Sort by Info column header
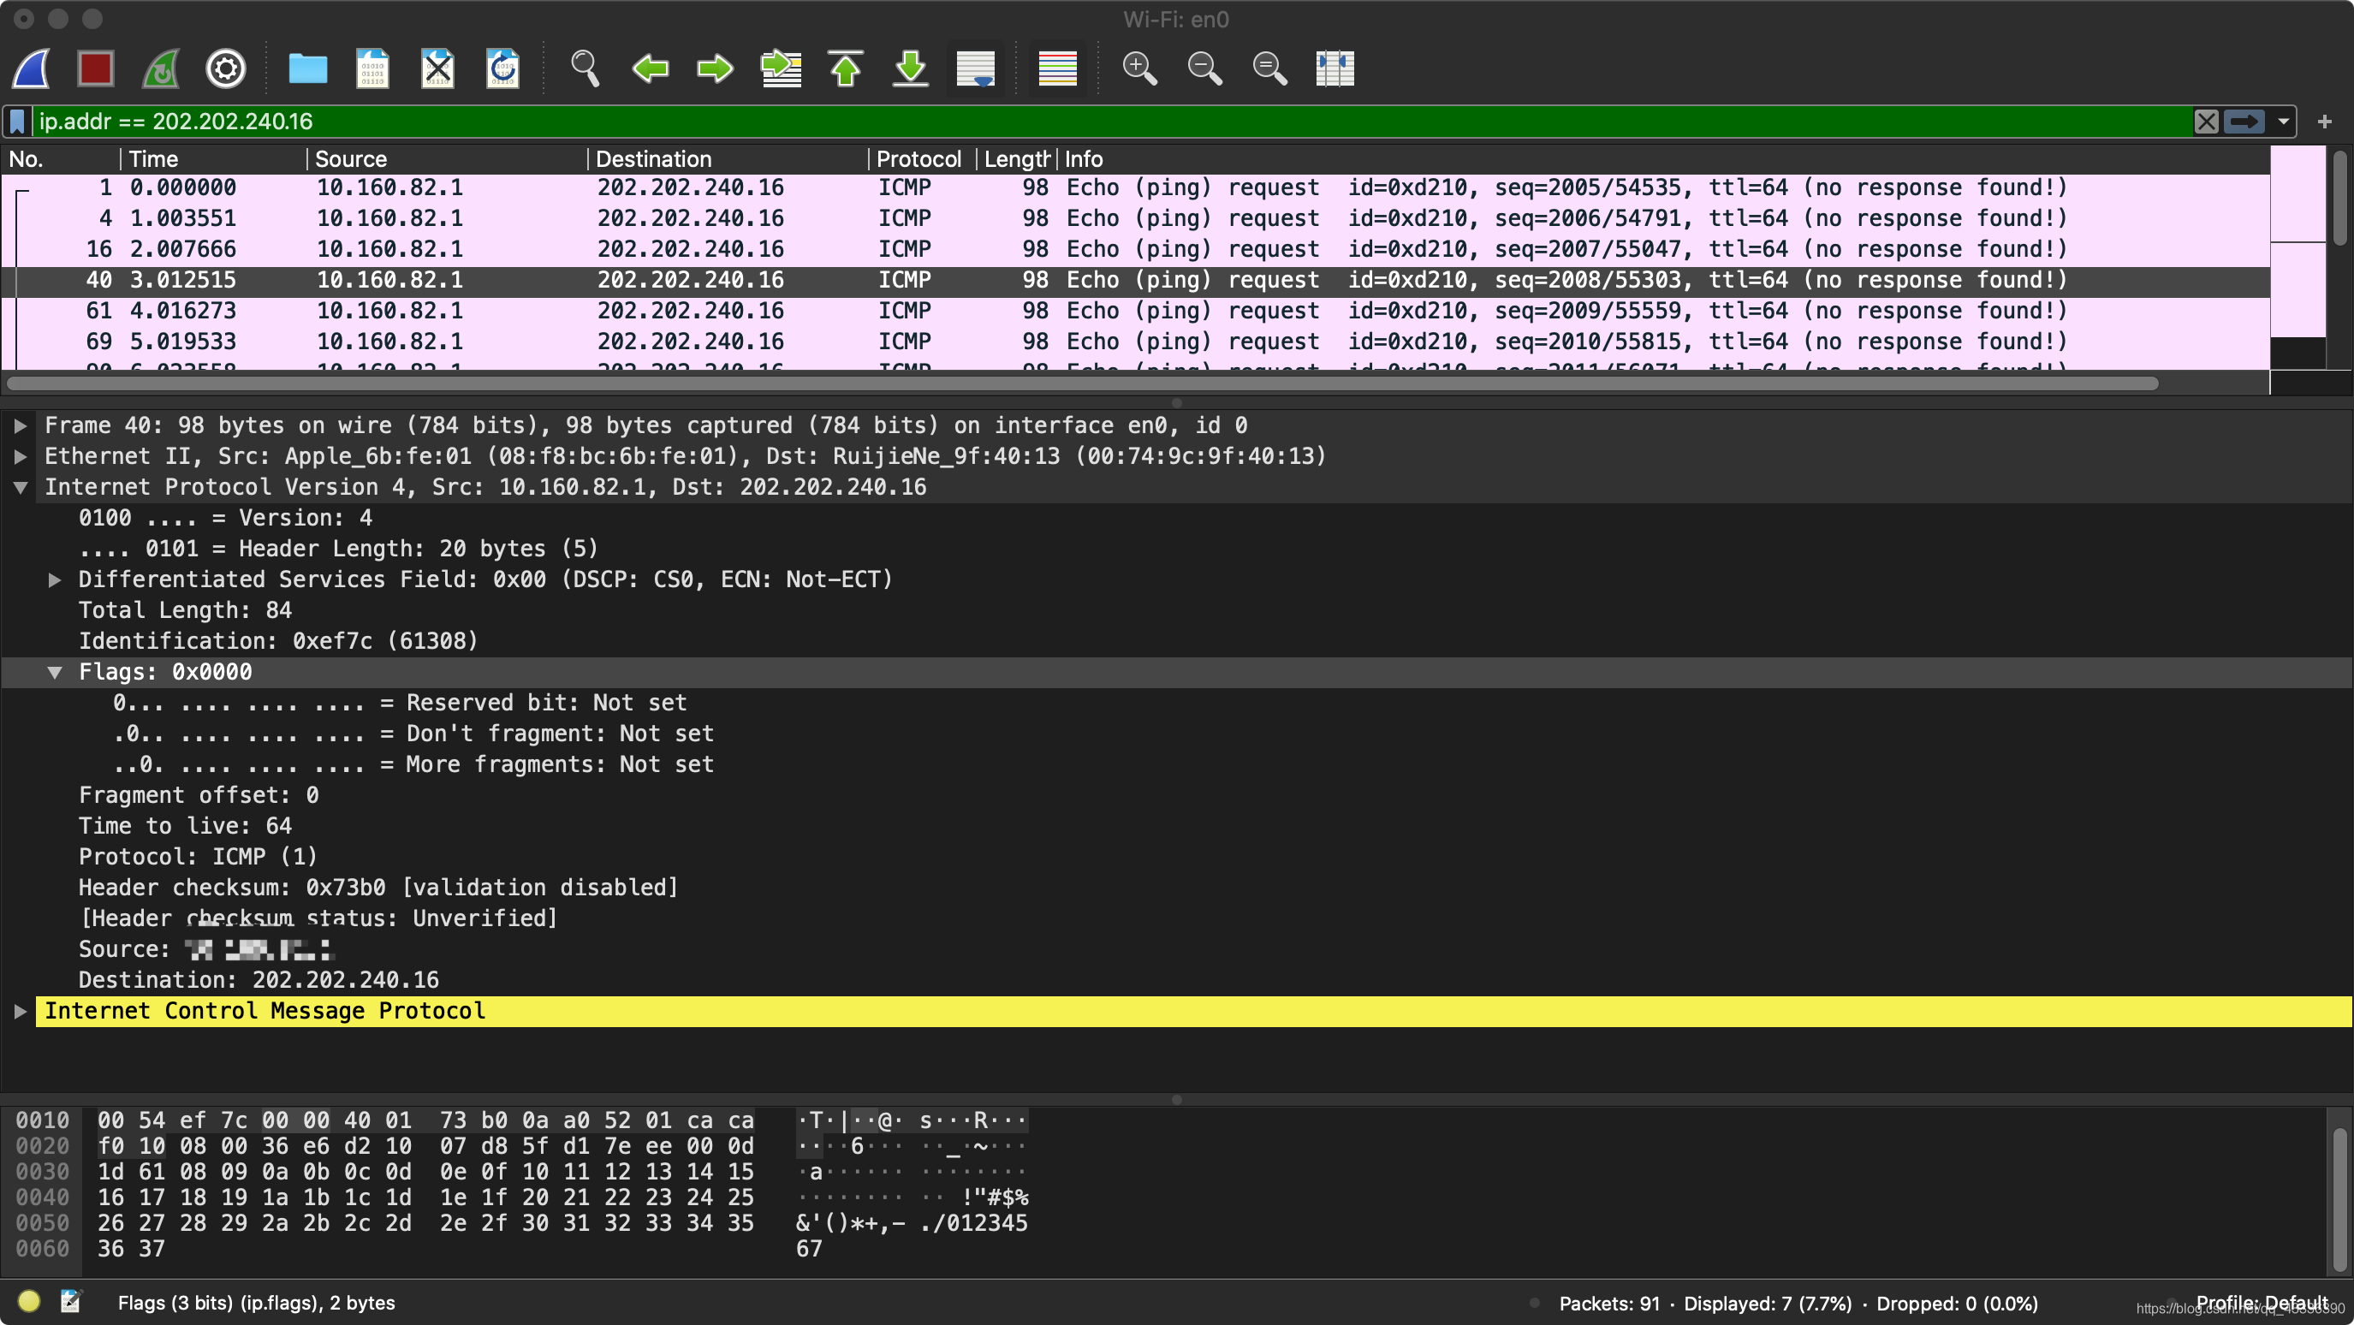This screenshot has height=1325, width=2354. [x=1663, y=160]
